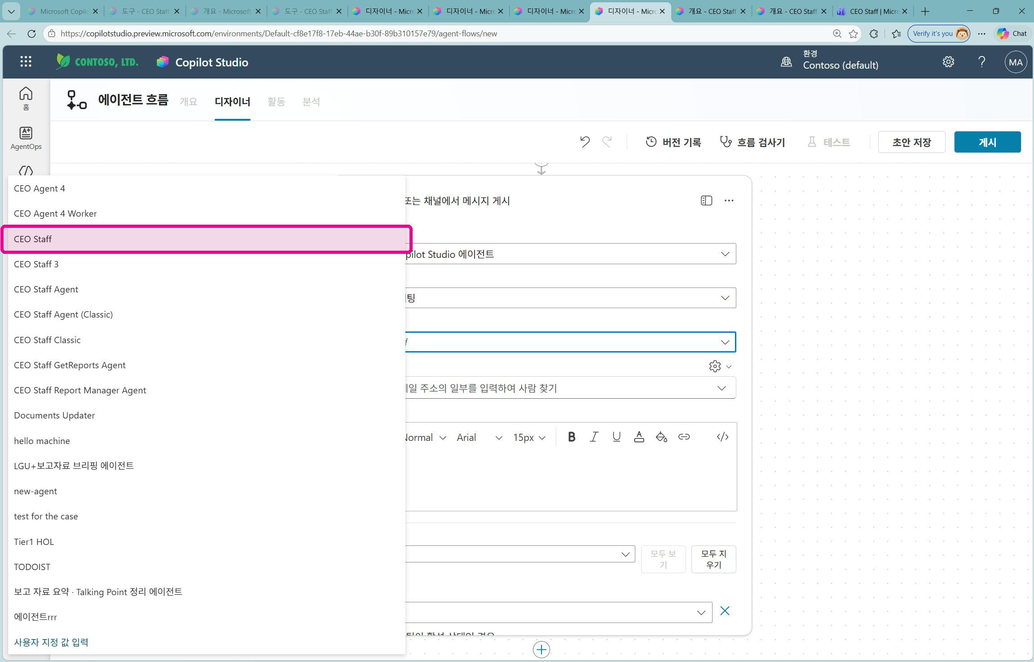Image resolution: width=1034 pixels, height=662 pixels.
Task: Insert a link with the link icon
Action: [684, 437]
